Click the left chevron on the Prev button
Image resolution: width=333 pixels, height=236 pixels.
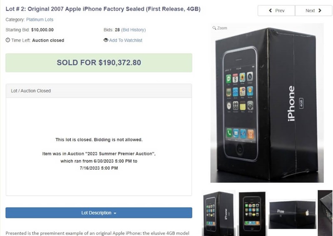tap(271, 10)
